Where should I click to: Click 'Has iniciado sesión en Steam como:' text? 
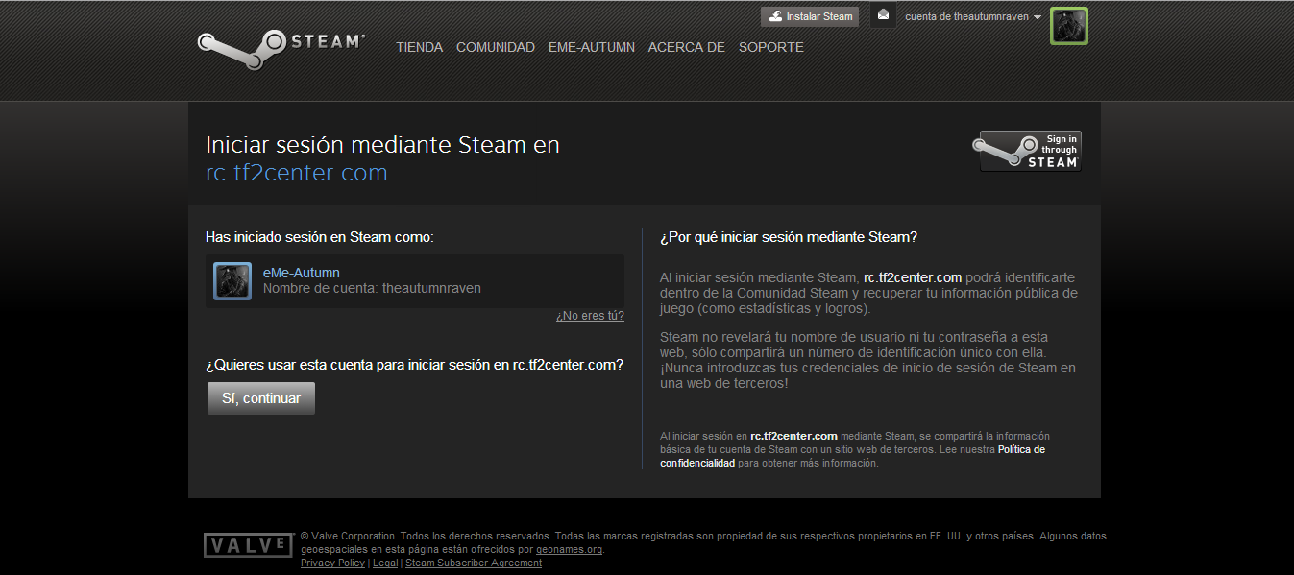point(320,237)
